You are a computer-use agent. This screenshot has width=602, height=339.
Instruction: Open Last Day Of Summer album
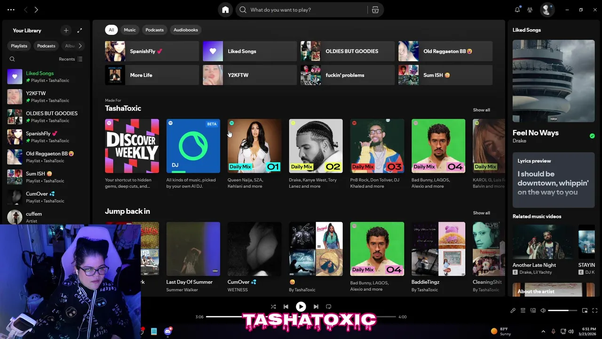(193, 257)
